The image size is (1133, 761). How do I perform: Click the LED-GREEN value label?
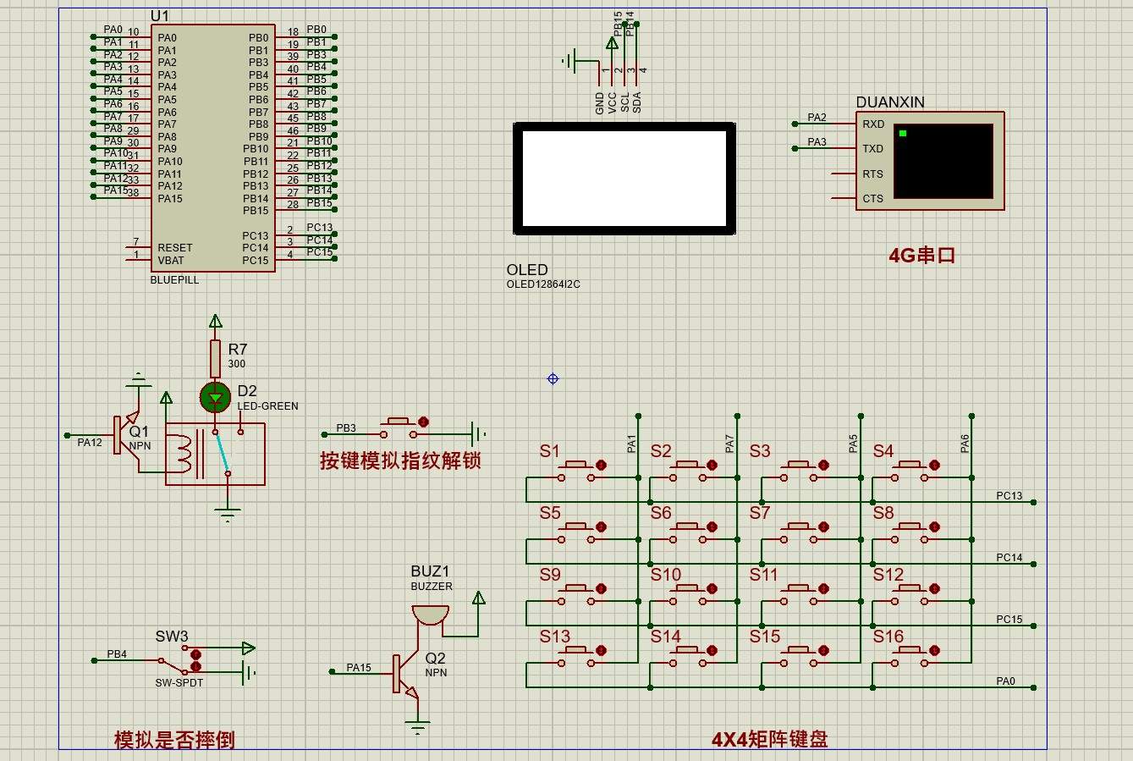tap(267, 406)
